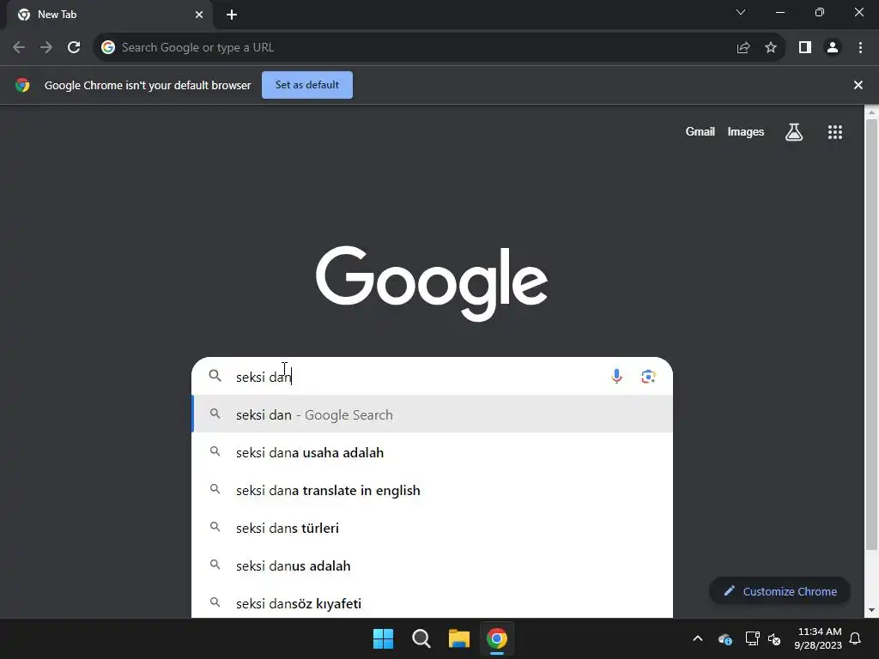Viewport: 879px width, 659px height.
Task: Select the New Tab tab
Action: point(110,15)
